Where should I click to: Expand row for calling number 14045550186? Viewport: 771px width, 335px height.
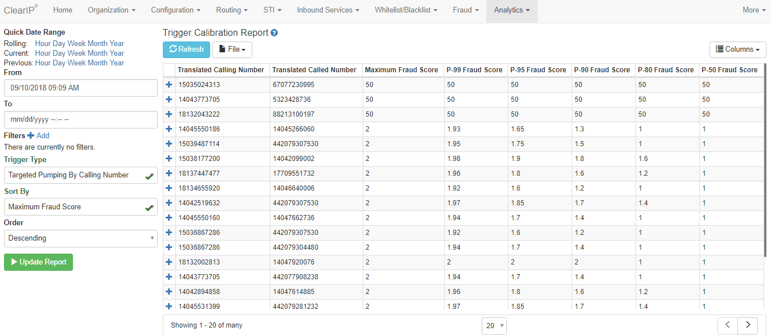coord(169,129)
